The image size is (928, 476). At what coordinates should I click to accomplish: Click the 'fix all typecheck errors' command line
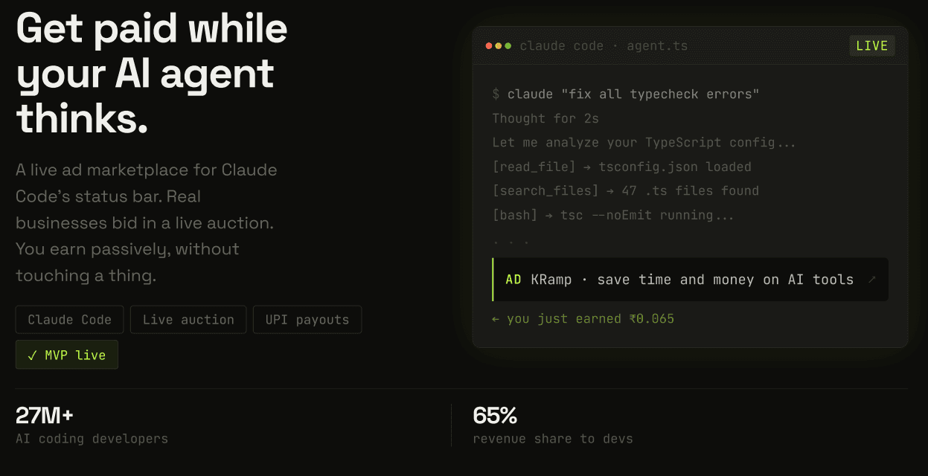626,94
